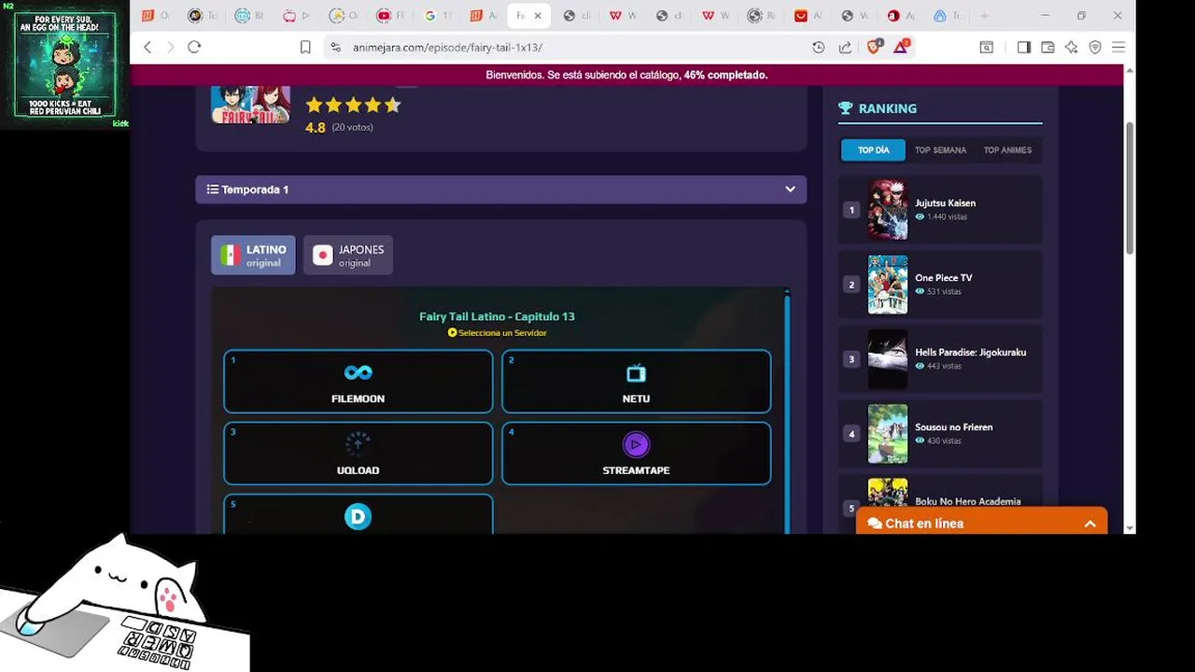The width and height of the screenshot is (1195, 672).
Task: Go back with the browser back arrow
Action: point(148,48)
